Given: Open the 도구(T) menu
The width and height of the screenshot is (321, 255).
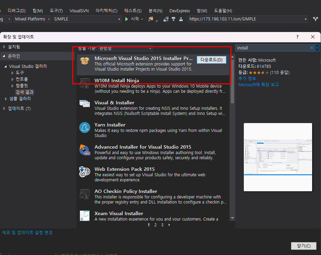Looking at the screenshot, I should 56,11.
